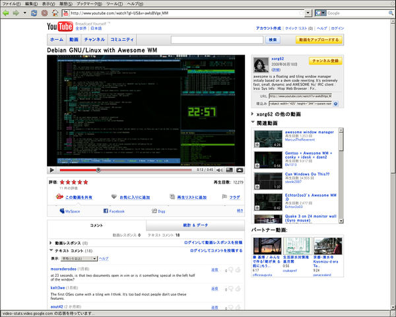Click the 検索 search button
The width and height of the screenshot is (396, 317).
(x=273, y=40)
